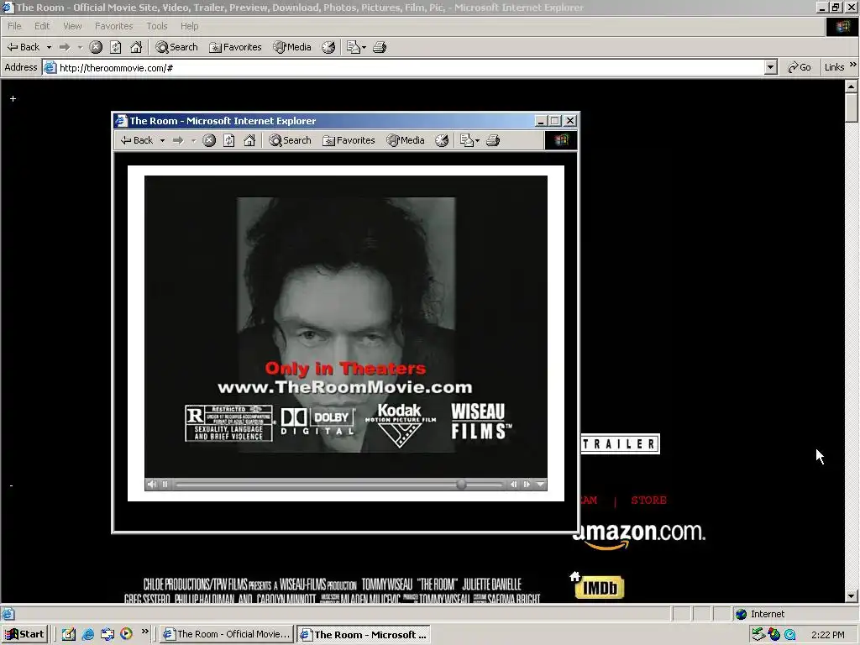
Task: Open the Edit menu
Action: click(42, 26)
